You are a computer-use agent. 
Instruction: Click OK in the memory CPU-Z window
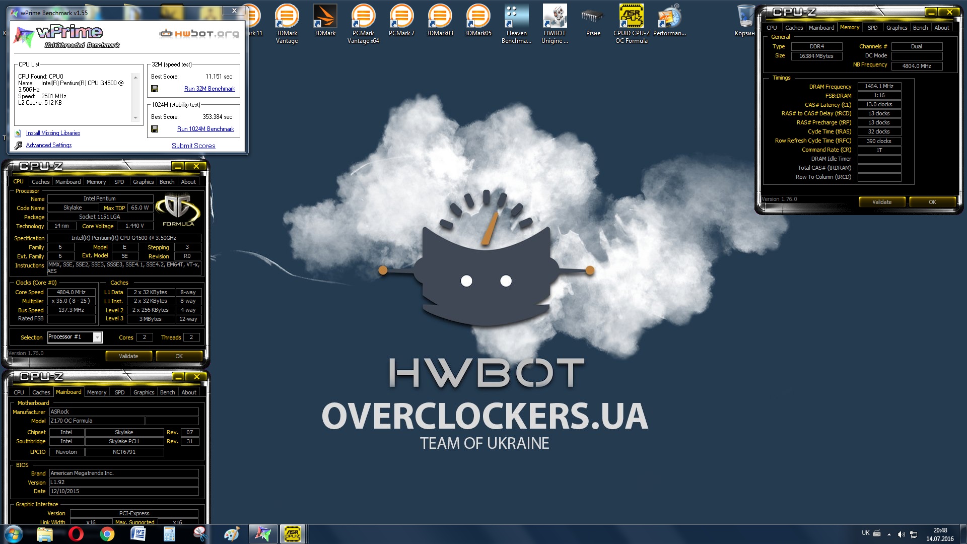(932, 202)
